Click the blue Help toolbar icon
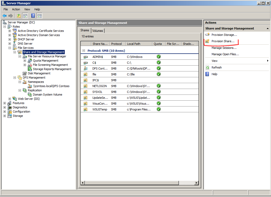Viewport: 271px width, 197px height. point(33,16)
